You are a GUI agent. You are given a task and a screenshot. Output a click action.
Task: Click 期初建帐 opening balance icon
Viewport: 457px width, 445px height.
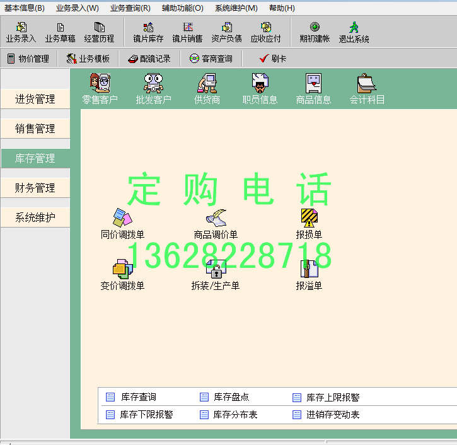pyautogui.click(x=315, y=32)
